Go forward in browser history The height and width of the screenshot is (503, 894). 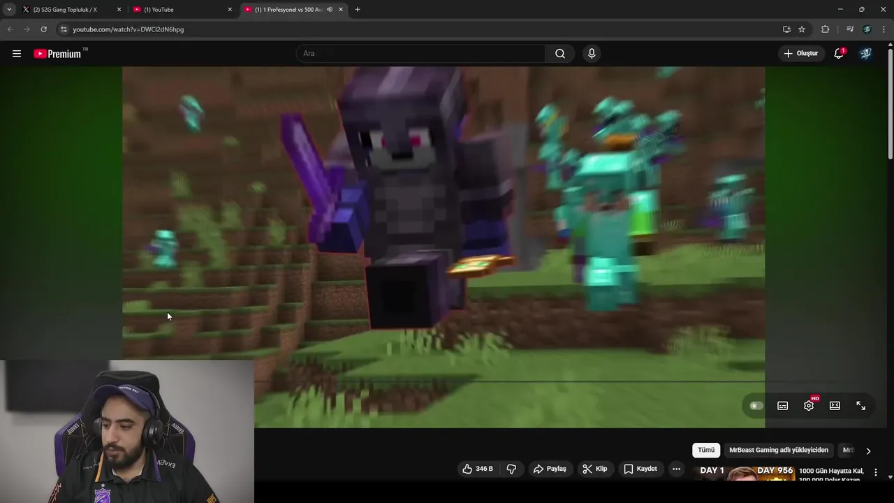[27, 29]
